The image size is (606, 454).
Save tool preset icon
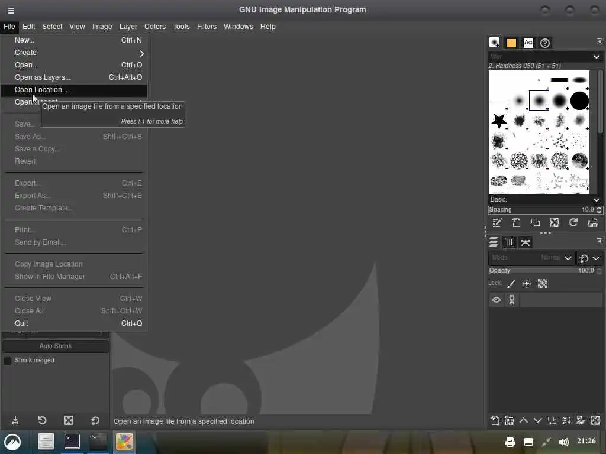15,420
